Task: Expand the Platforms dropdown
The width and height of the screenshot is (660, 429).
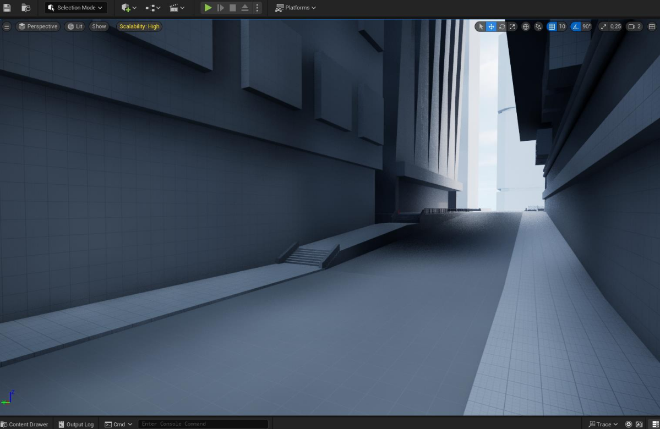Action: tap(296, 8)
